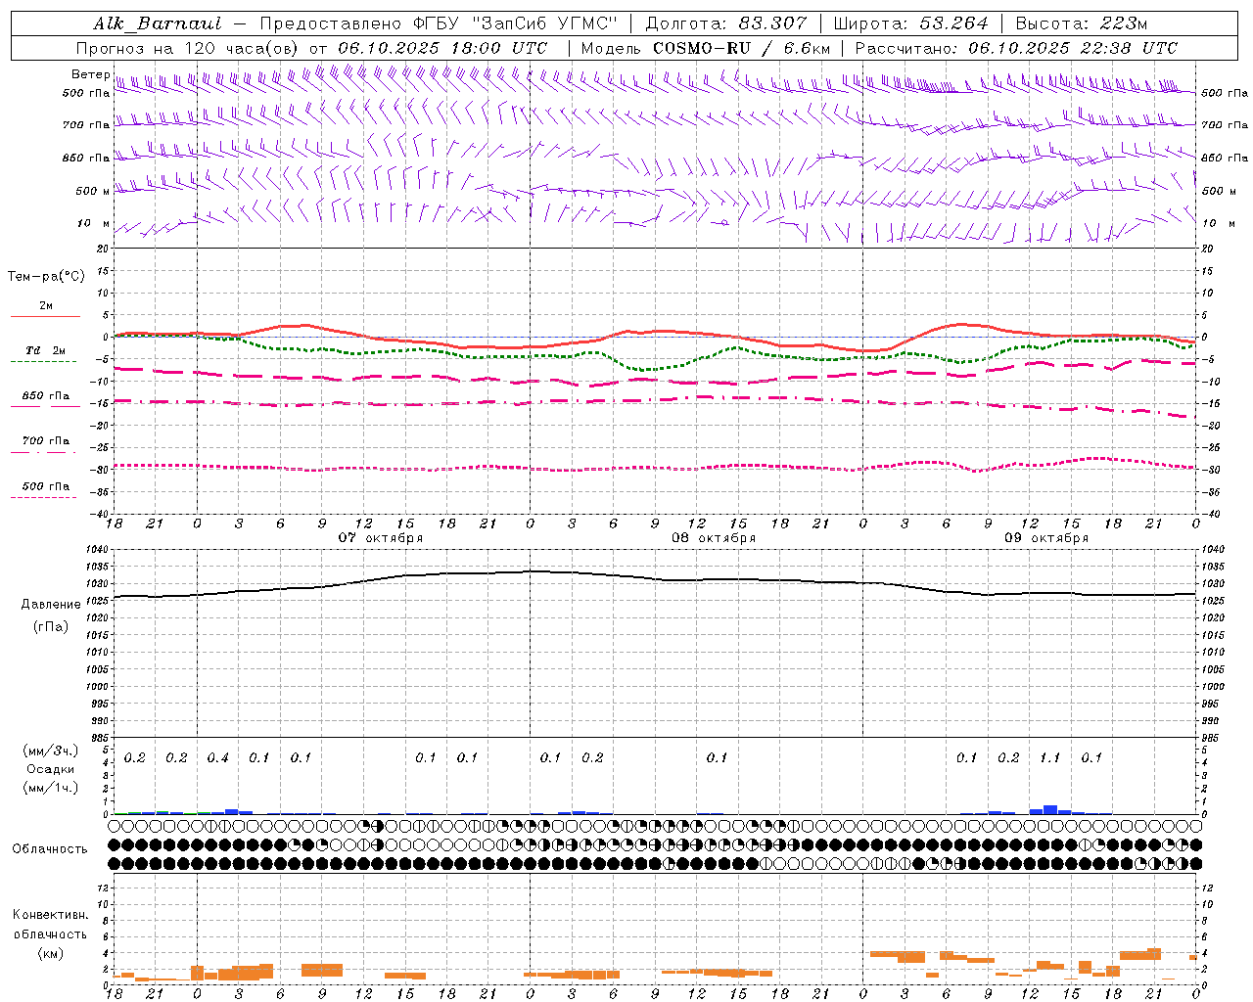
Task: Click the Alk_Barnaul station title
Action: (158, 23)
